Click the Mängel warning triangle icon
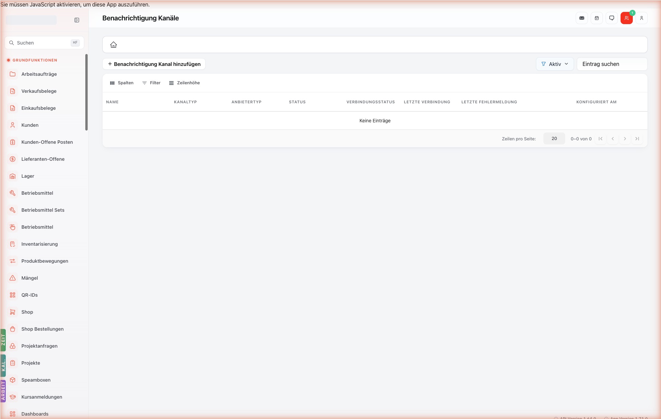 13,278
